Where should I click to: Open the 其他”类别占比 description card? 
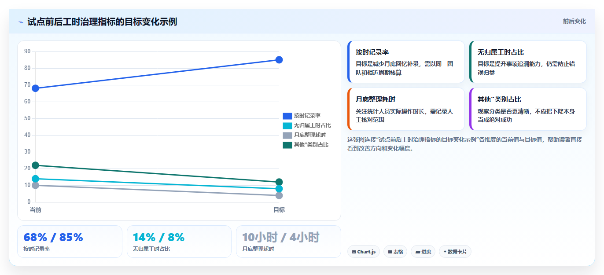528,109
